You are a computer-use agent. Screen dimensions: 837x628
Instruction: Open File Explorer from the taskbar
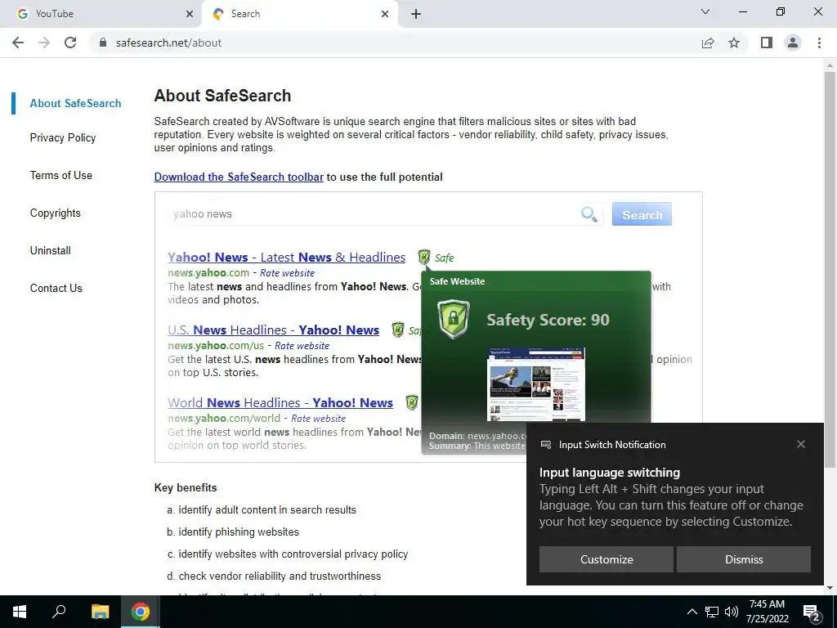tap(100, 612)
